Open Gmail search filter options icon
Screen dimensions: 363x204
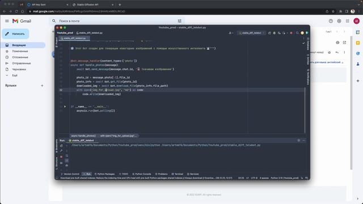click(179, 21)
